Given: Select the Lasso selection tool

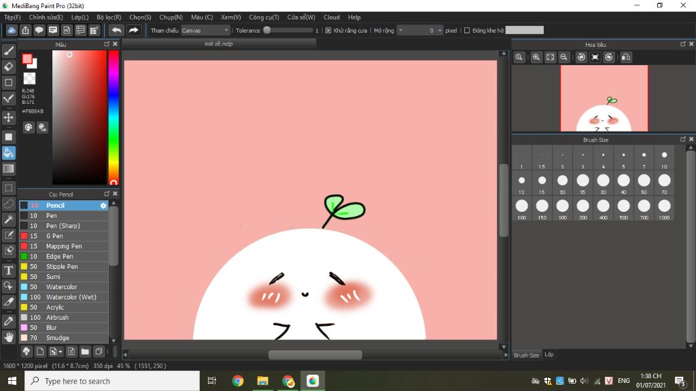Looking at the screenshot, I should click(8, 204).
